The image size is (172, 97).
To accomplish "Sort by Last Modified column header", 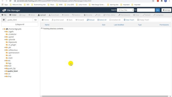I will click(x=119, y=25).
